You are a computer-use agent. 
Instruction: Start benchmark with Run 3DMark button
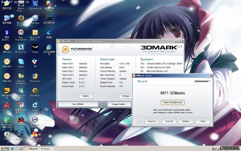click(78, 104)
